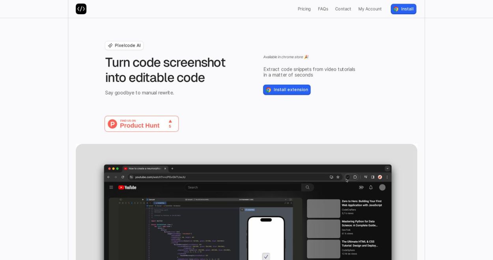The height and width of the screenshot is (260, 493).
Task: Toggle the YouTube sidebar with the hamburger icon
Action: (x=112, y=187)
